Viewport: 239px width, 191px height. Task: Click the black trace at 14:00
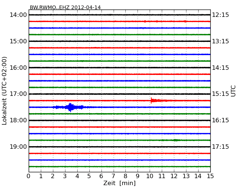[x=119, y=15]
